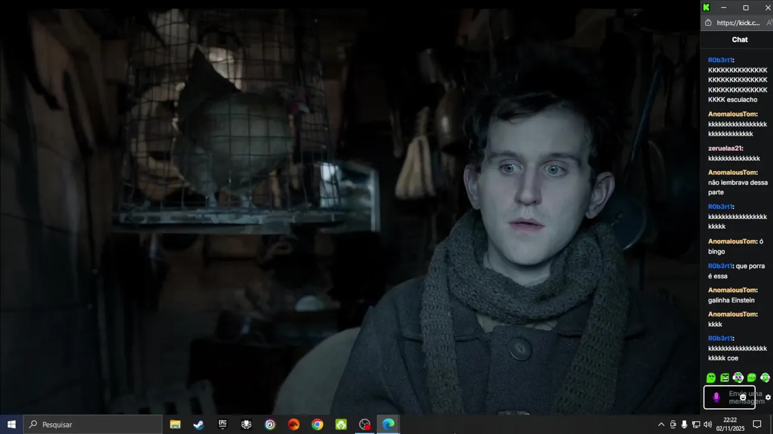Open chat settings gear icon
This screenshot has width=773, height=434.
[768, 397]
